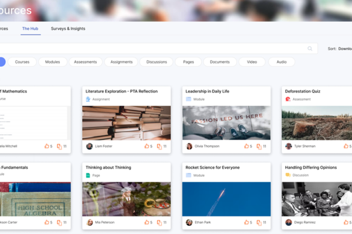The image size is (352, 234).
Task: Click Liam Foster's avatar
Action: click(89, 146)
